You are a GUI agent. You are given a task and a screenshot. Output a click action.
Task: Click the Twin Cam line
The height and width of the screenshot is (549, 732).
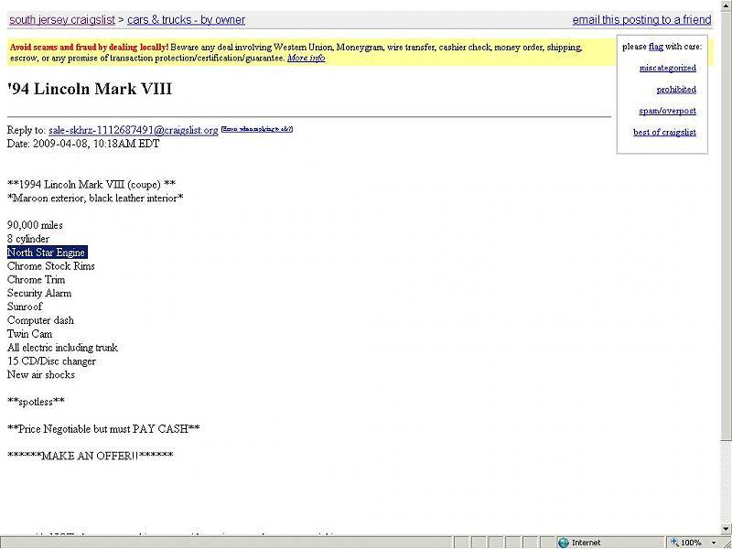(29, 334)
